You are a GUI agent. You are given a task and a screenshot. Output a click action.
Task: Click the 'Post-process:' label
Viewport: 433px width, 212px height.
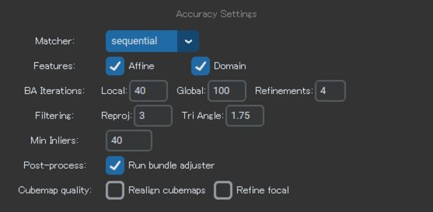tap(55, 165)
